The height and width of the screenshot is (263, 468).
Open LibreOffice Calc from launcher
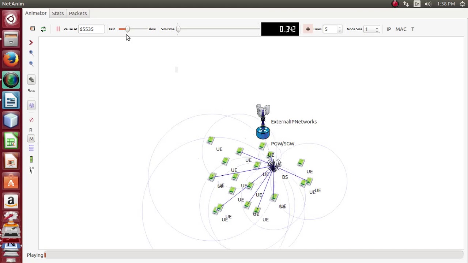(x=11, y=141)
